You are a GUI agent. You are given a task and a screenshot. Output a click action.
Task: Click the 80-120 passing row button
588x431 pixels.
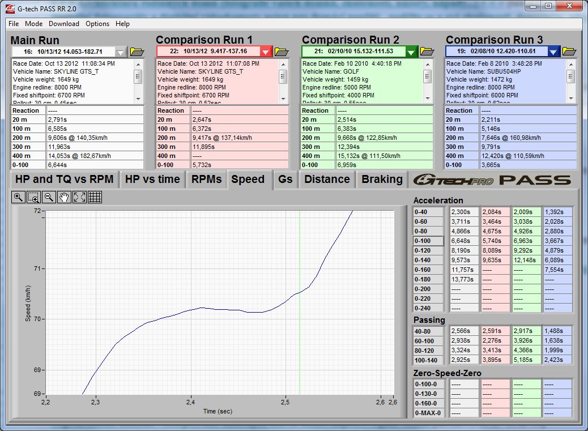(428, 351)
